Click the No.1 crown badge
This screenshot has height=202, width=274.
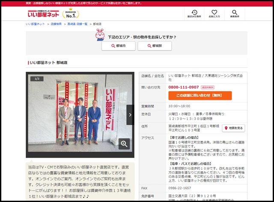click(x=71, y=14)
